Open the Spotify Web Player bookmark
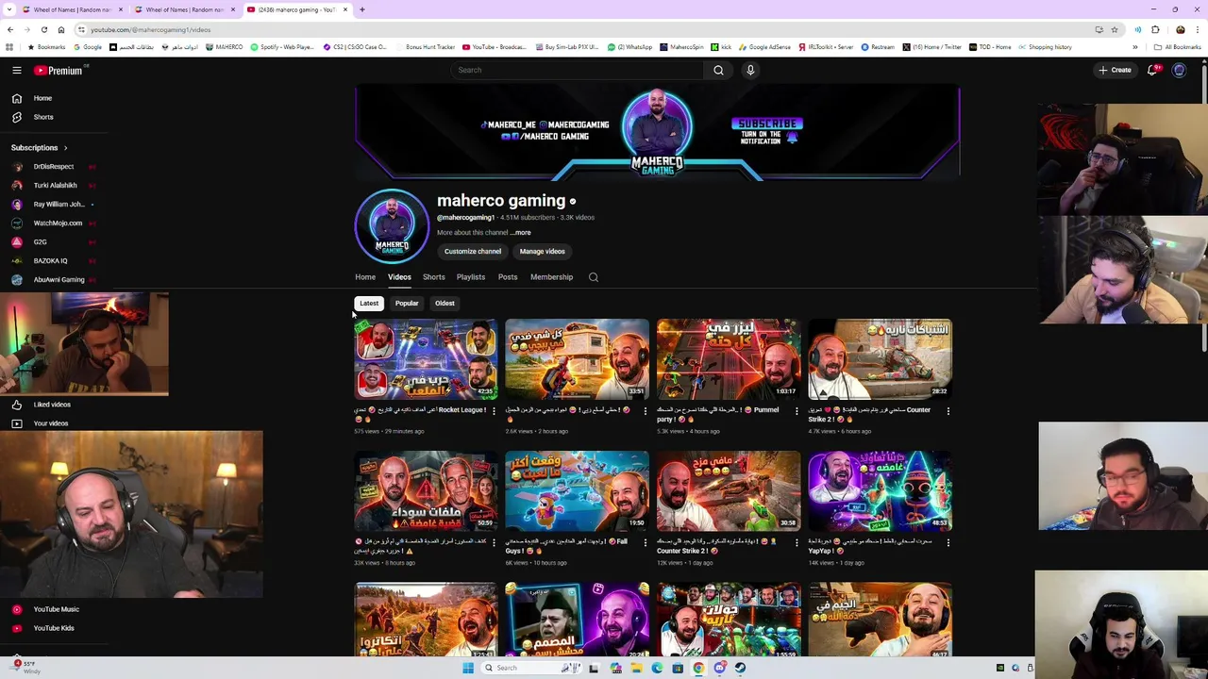 [x=281, y=47]
